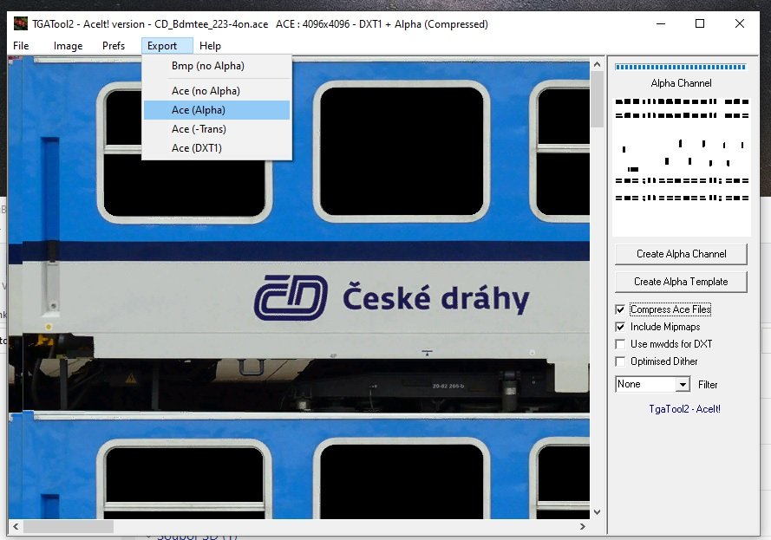Click the horizontal scrollbar right arrow
This screenshot has width=771, height=540.
(583, 526)
